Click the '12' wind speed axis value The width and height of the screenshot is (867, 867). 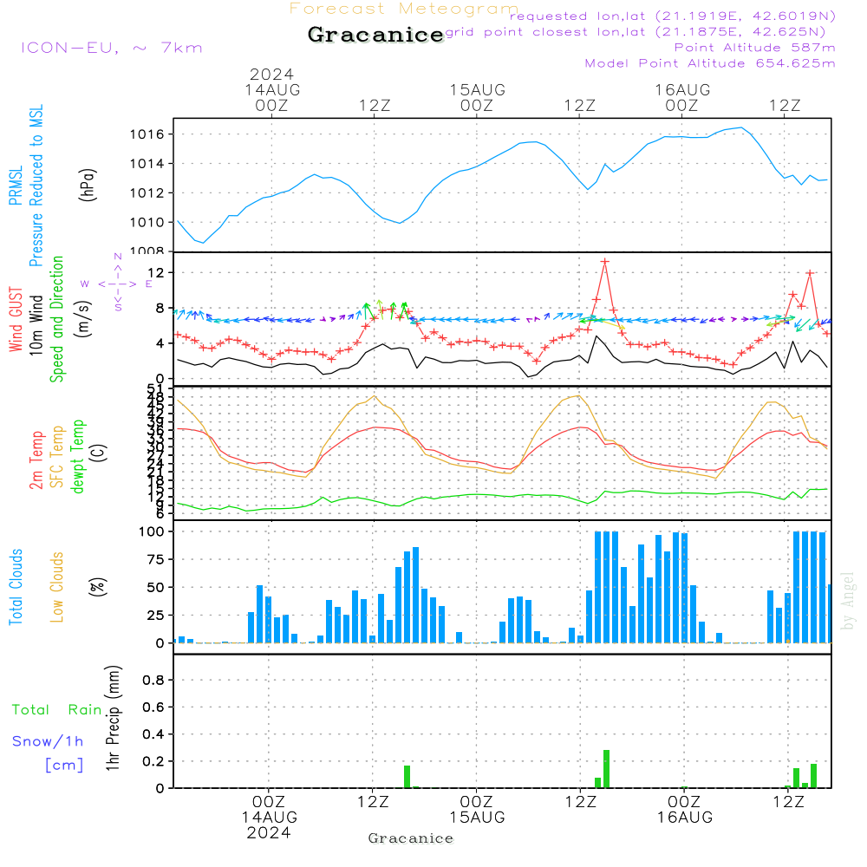point(155,272)
